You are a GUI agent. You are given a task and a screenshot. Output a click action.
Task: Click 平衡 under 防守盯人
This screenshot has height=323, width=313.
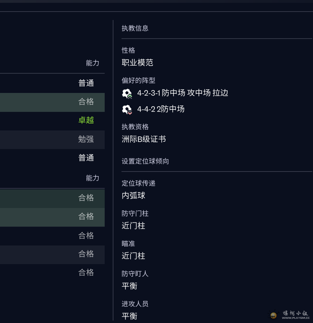(x=129, y=286)
